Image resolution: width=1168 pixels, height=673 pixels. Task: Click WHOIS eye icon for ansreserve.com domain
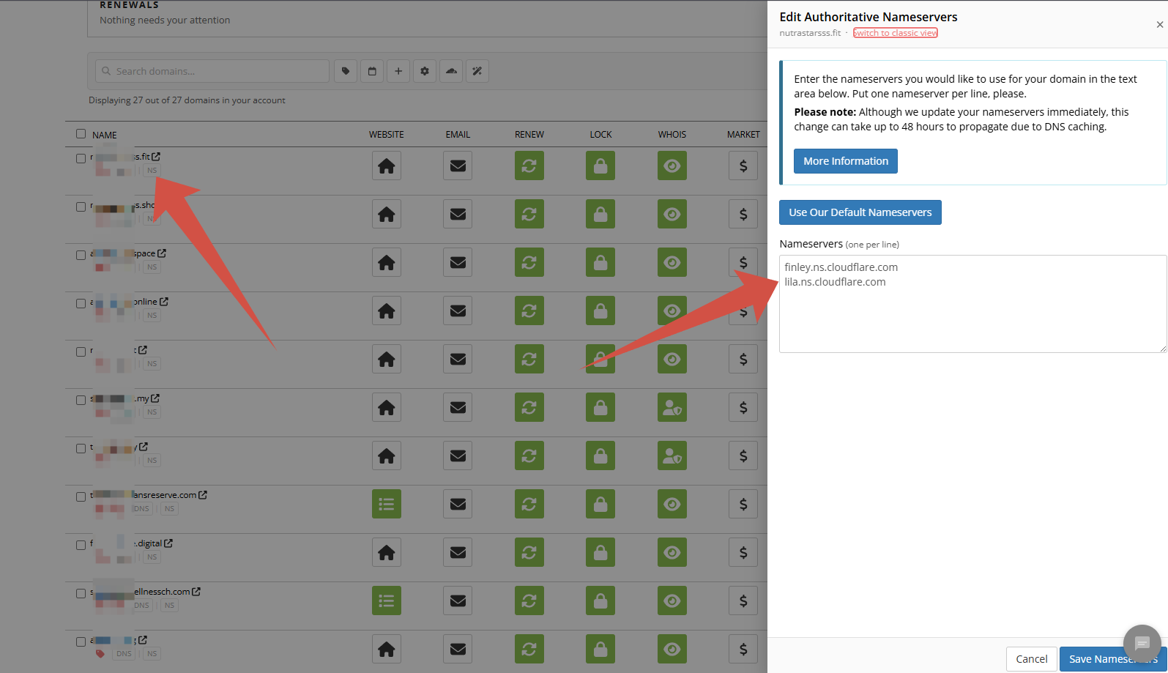pyautogui.click(x=672, y=504)
